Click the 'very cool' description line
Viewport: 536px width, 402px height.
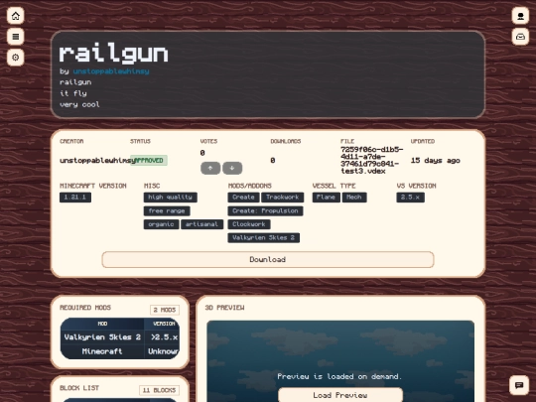click(79, 104)
